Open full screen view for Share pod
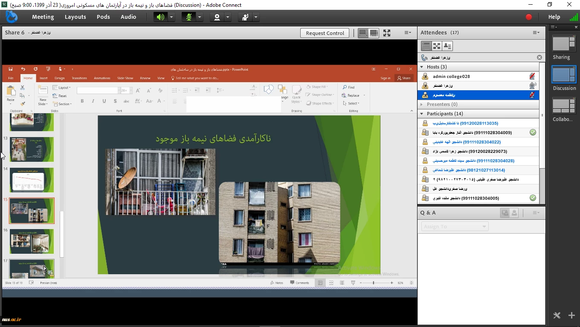580x327 pixels. pos(387,33)
